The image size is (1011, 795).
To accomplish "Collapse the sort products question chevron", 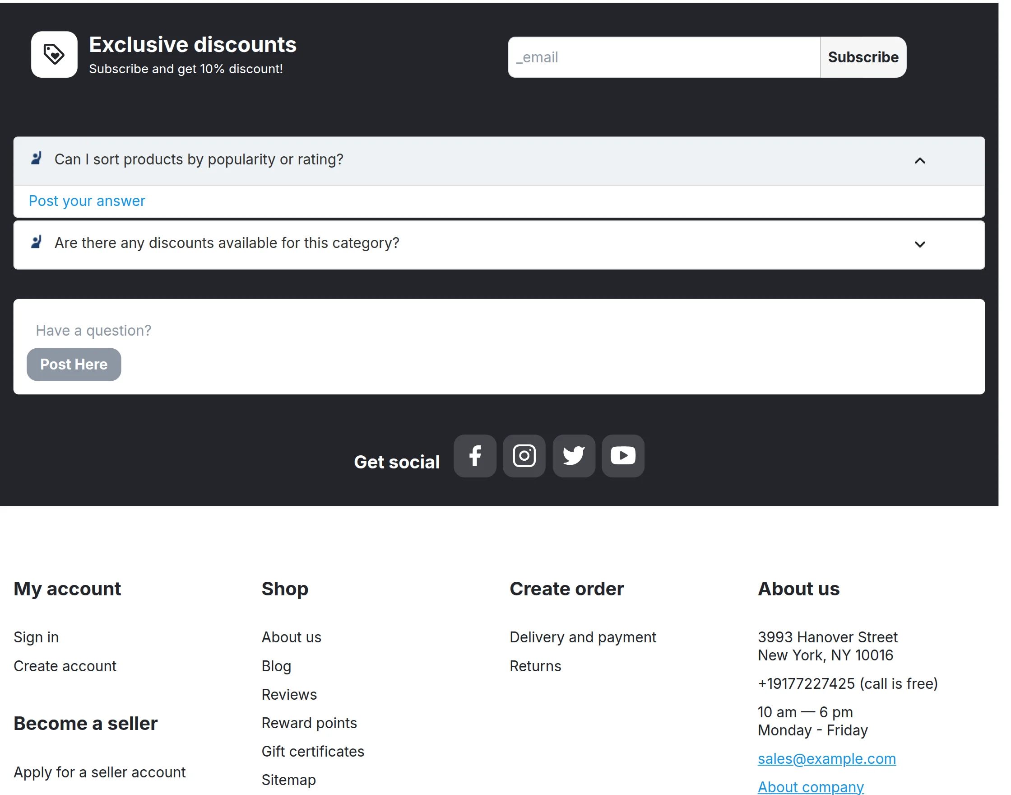I will tap(920, 161).
